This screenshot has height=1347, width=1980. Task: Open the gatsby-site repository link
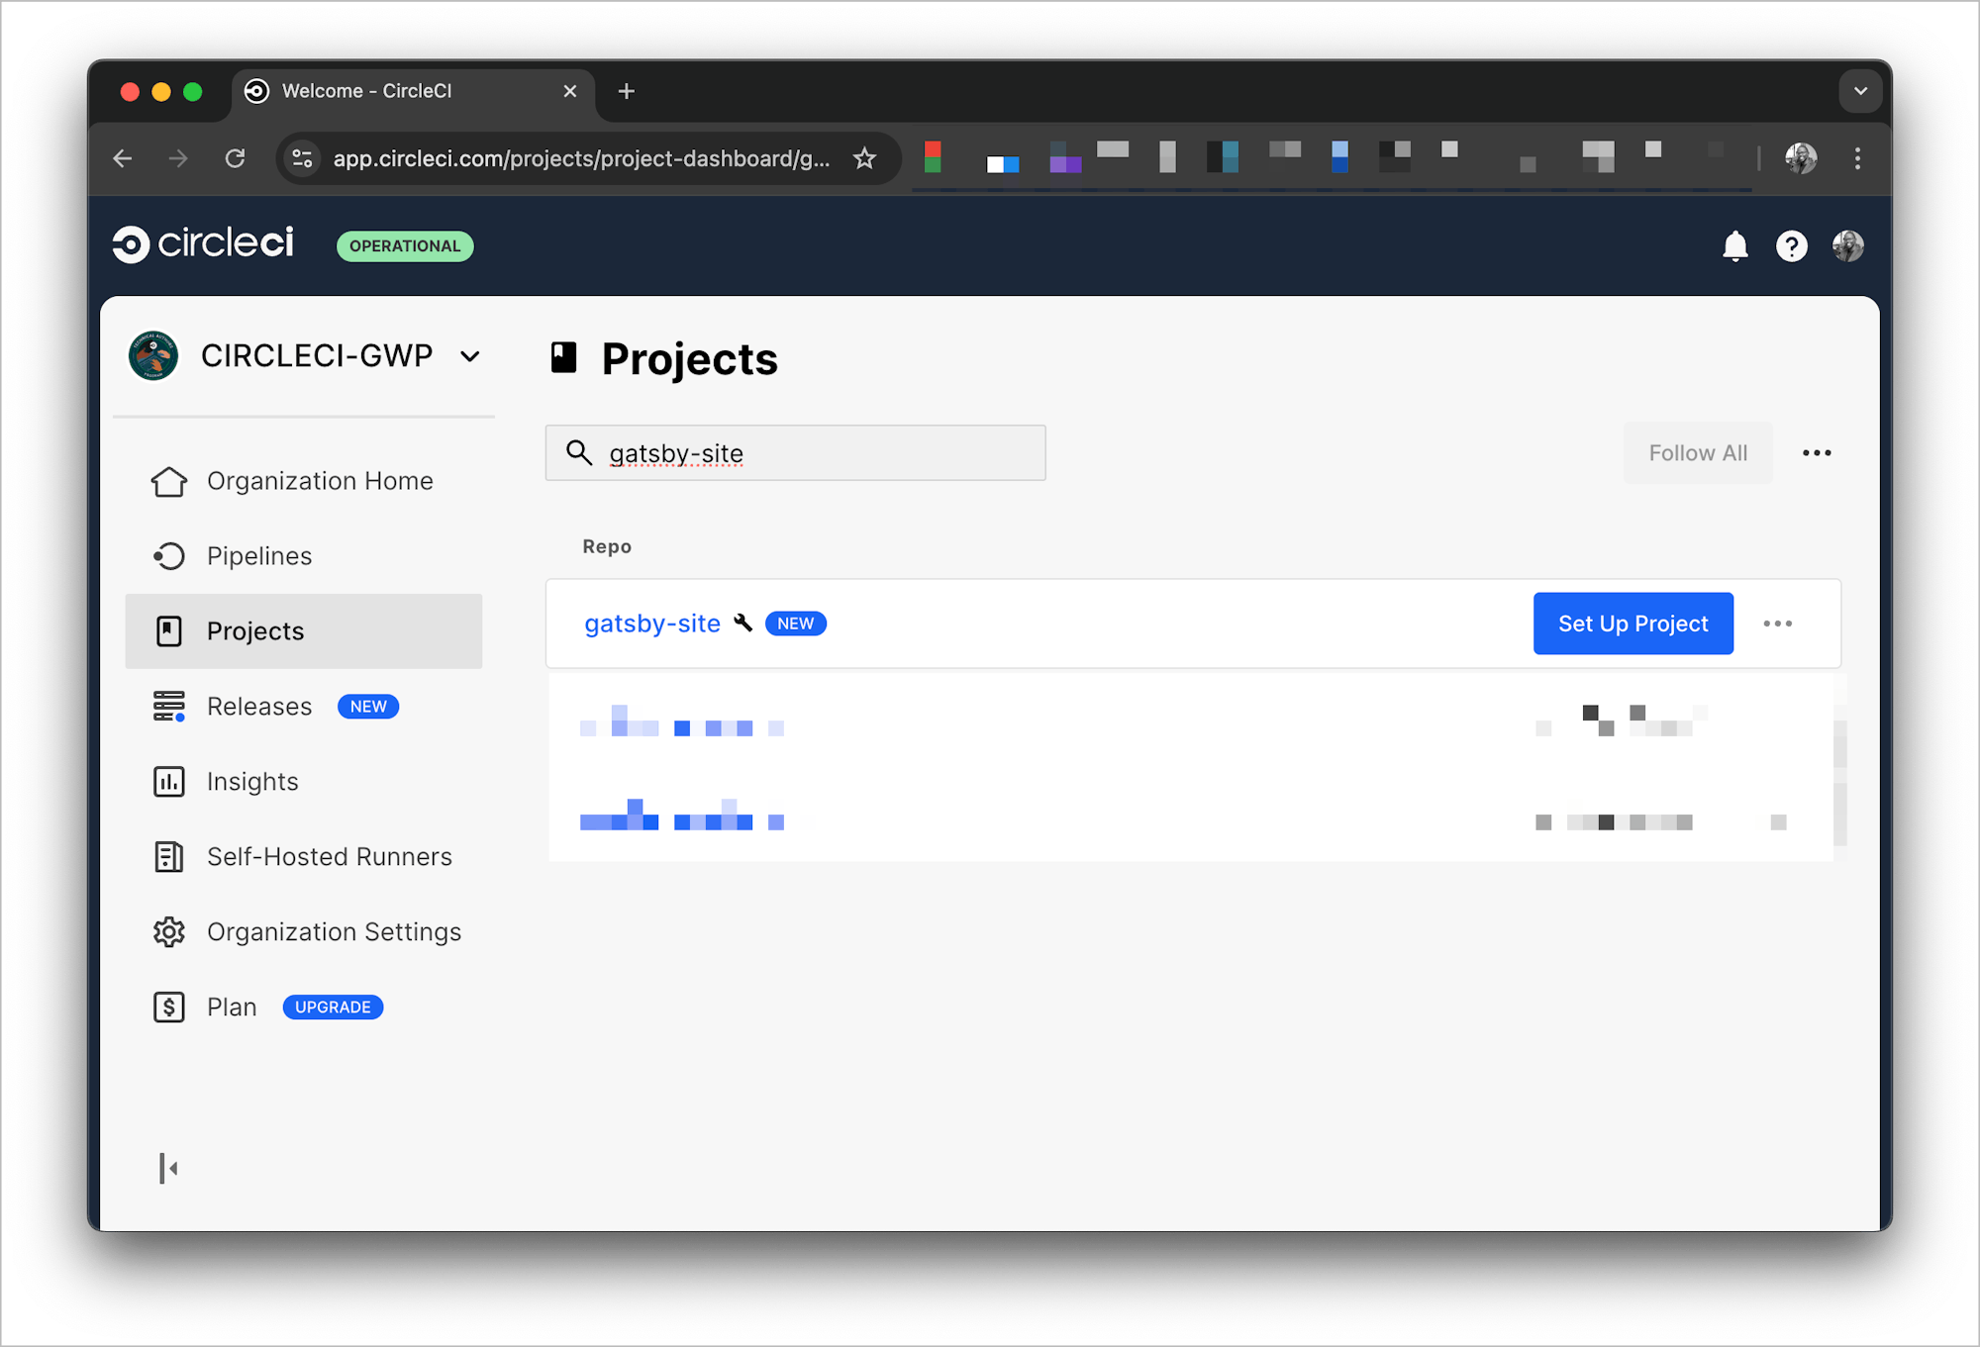pos(652,624)
